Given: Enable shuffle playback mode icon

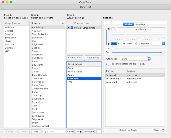Looking at the screenshot, I should tap(135, 44).
